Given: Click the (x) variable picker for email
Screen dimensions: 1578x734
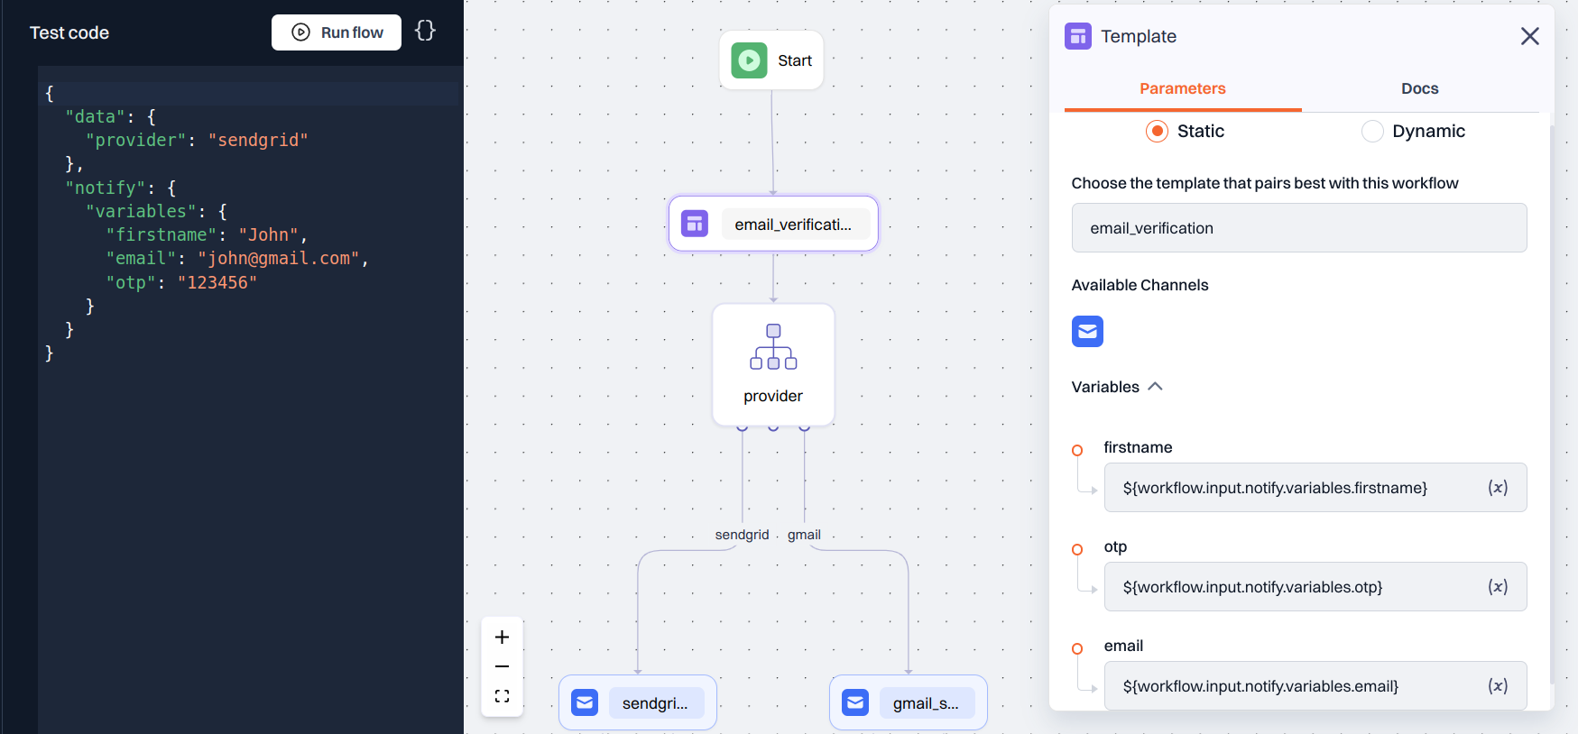Looking at the screenshot, I should (x=1498, y=686).
